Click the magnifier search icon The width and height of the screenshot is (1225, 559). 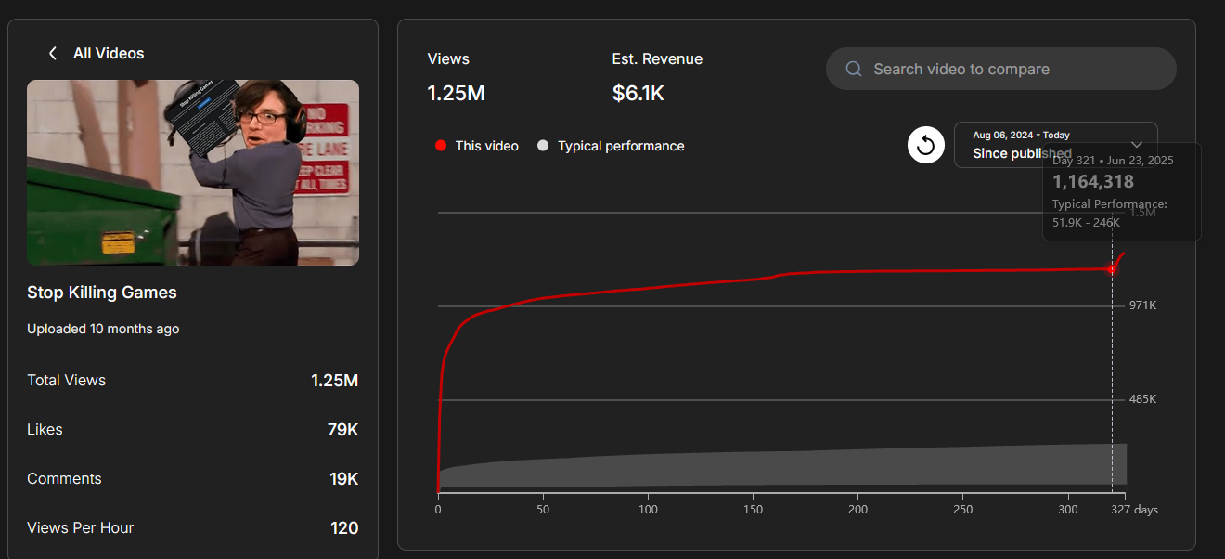(854, 69)
